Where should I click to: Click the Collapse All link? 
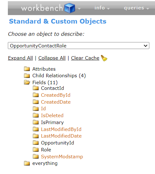pyautogui.click(x=52, y=58)
